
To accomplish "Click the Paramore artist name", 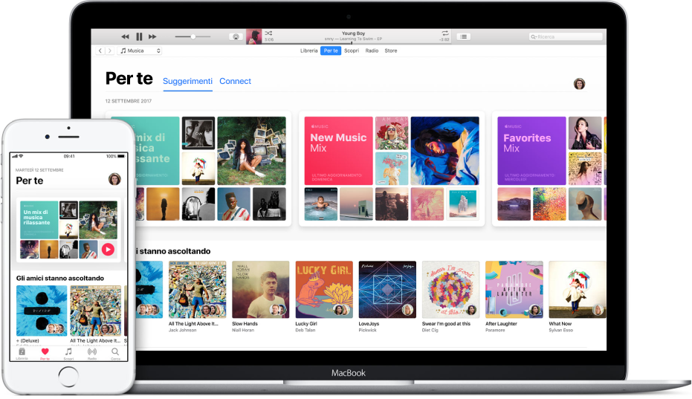I will [495, 330].
